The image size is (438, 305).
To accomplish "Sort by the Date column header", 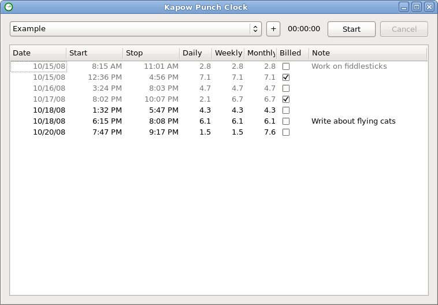I will click(x=38, y=53).
